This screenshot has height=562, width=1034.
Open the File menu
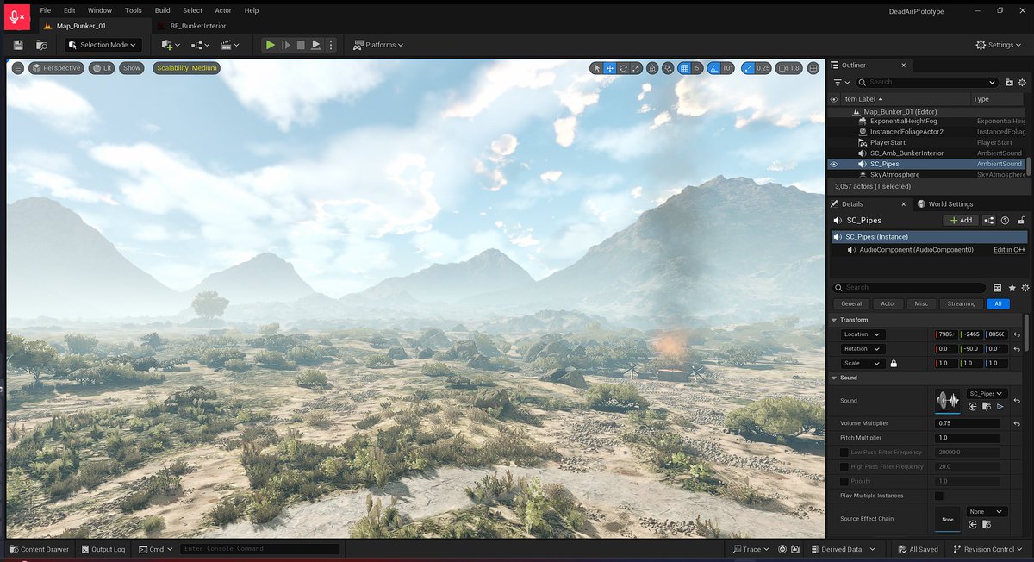coord(46,10)
